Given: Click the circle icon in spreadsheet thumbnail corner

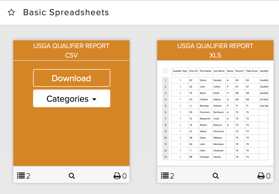Looking at the screenshot, I should 165,71.
